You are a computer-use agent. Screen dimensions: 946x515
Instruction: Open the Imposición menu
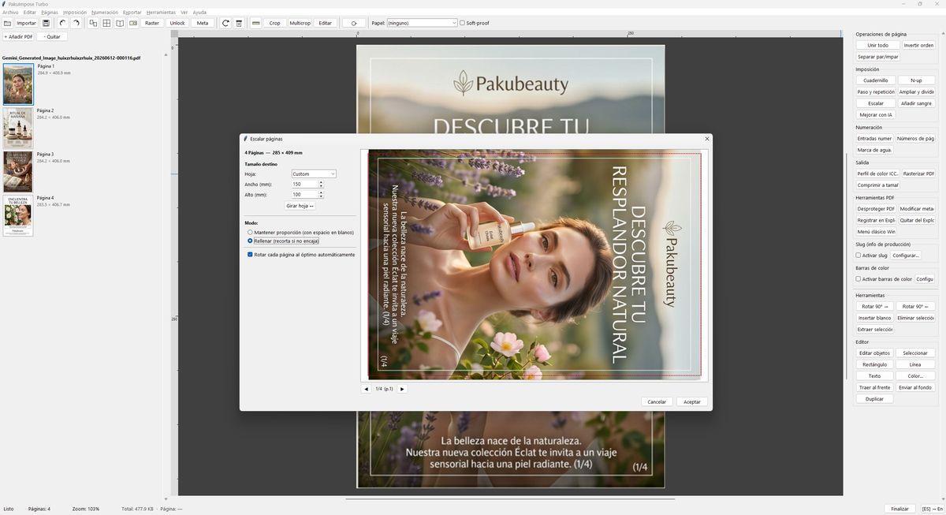75,13
